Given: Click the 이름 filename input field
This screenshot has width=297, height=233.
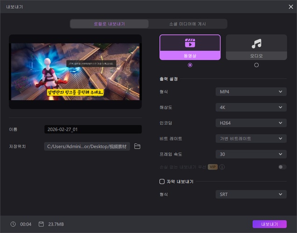Looking at the screenshot, I should [93, 130].
